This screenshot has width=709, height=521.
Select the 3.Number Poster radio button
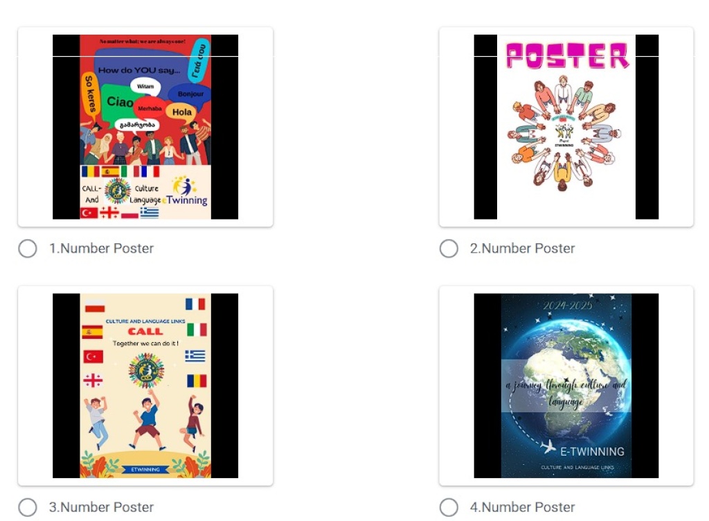(x=28, y=507)
